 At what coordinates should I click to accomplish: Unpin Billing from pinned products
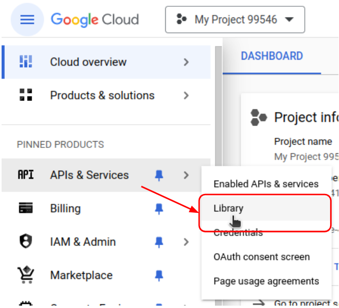click(x=159, y=209)
